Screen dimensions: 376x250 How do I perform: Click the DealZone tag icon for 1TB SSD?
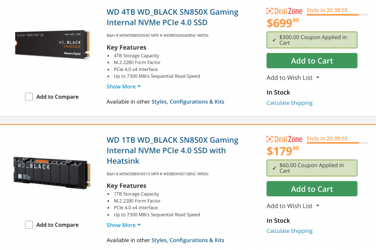tap(270, 139)
